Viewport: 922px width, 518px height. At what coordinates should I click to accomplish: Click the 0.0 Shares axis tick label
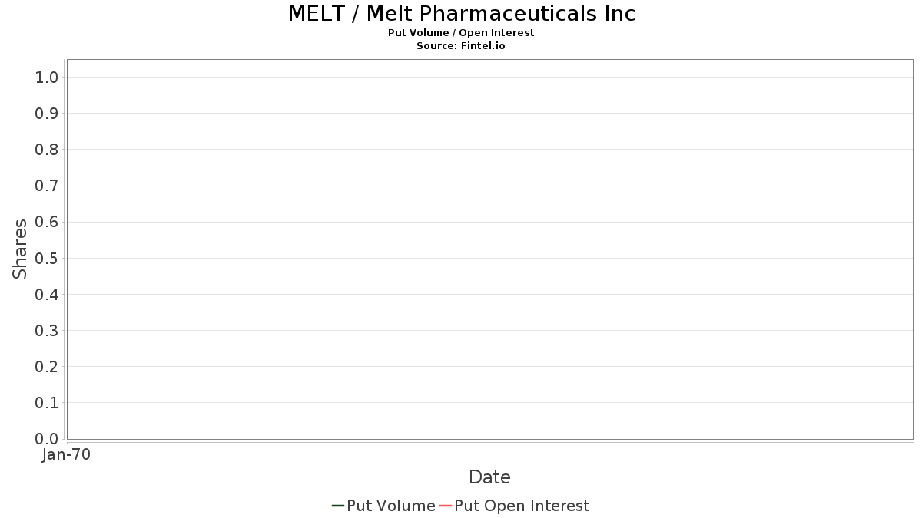[47, 439]
